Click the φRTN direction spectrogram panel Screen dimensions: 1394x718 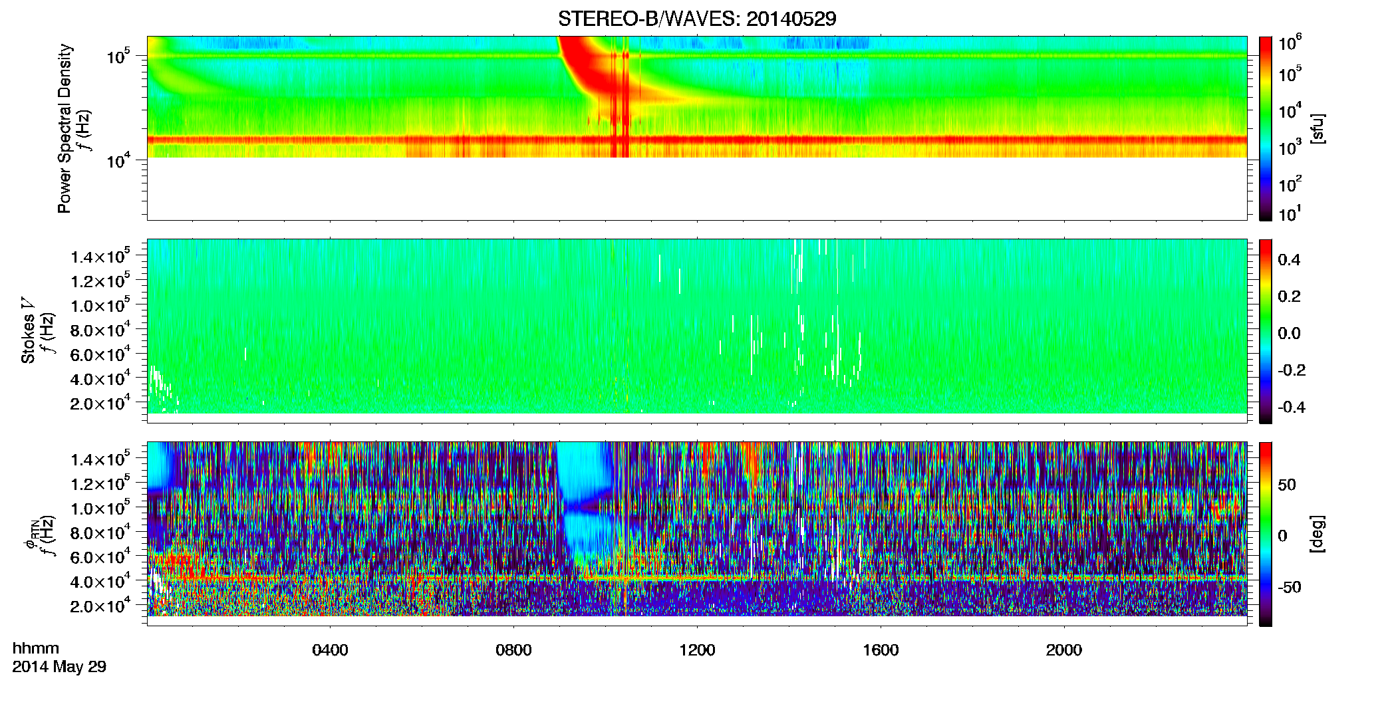pos(697,533)
